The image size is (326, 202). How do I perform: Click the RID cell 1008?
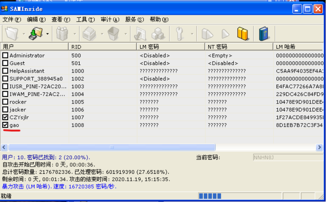tap(78, 125)
